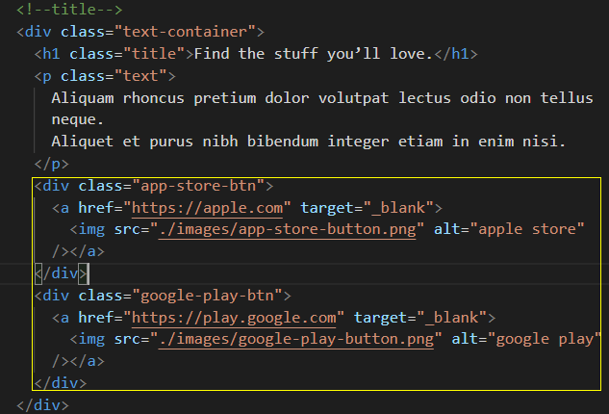
Task: Click the line starting "Aliquam rhoncus pretium"
Action: pyautogui.click(x=322, y=98)
